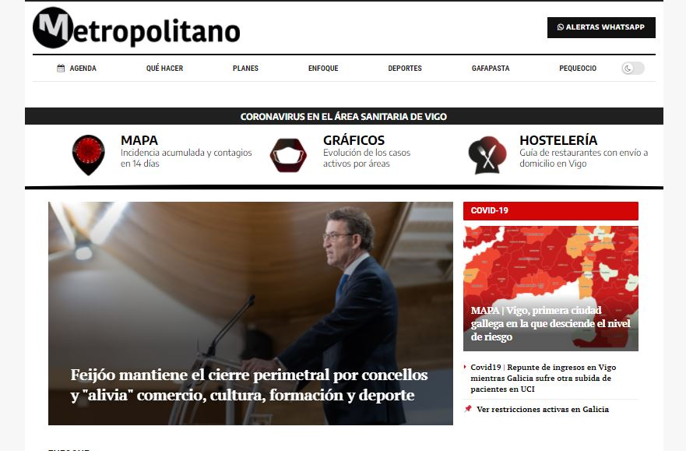Open the COVID-19 Galicia map thumbnail
686x451 pixels.
tap(551, 288)
